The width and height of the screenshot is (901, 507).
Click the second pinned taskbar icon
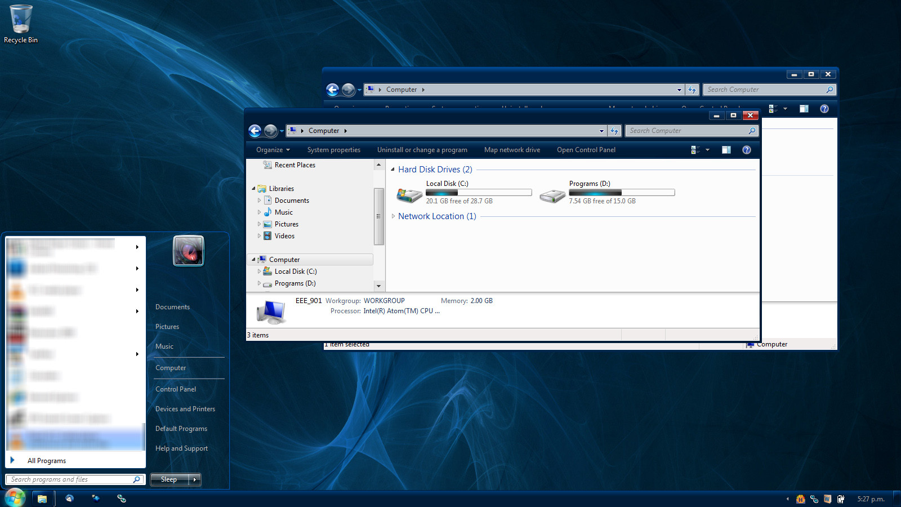(69, 499)
